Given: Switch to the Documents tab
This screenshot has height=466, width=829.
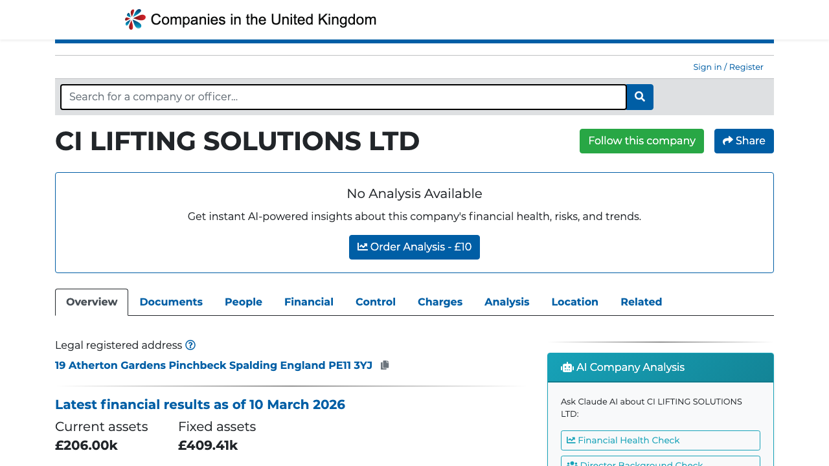Looking at the screenshot, I should pyautogui.click(x=171, y=302).
